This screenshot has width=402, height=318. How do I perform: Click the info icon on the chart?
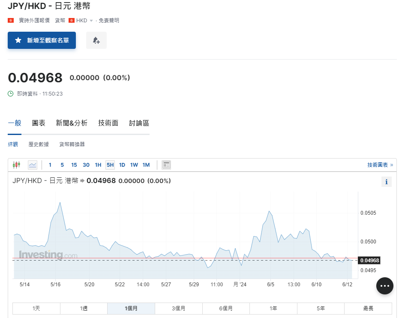tap(386, 181)
